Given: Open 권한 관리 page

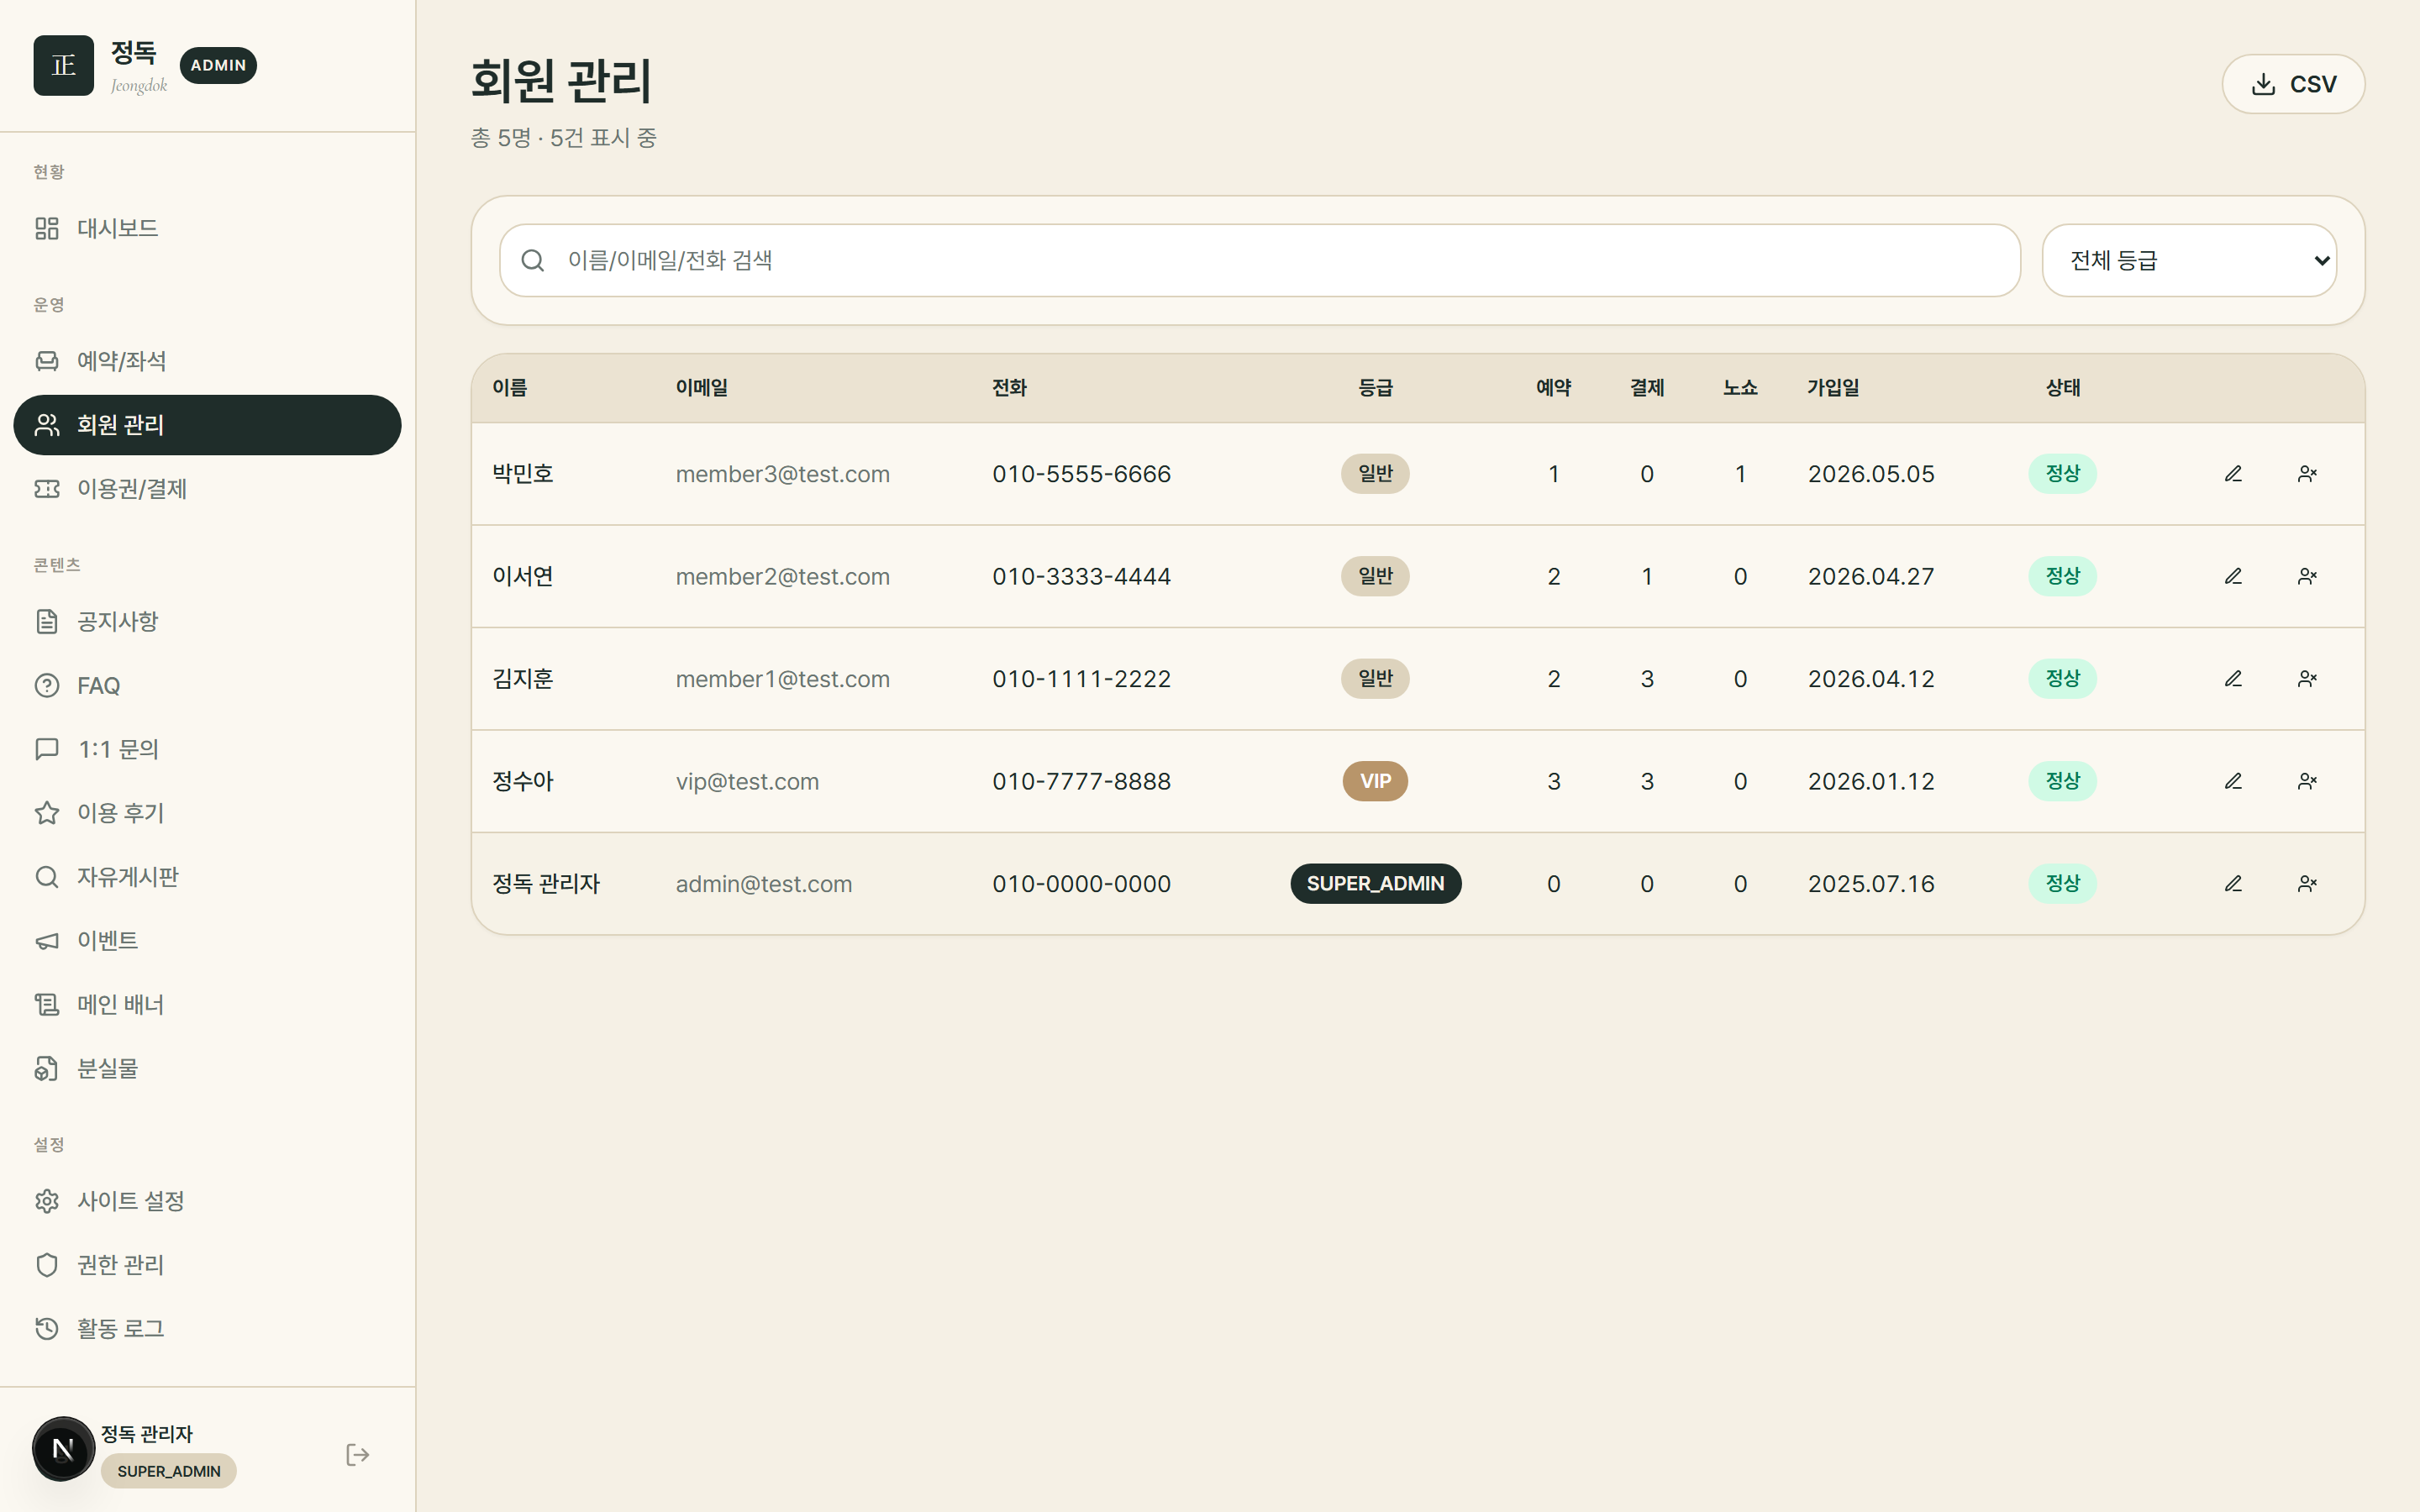Looking at the screenshot, I should [x=207, y=1265].
